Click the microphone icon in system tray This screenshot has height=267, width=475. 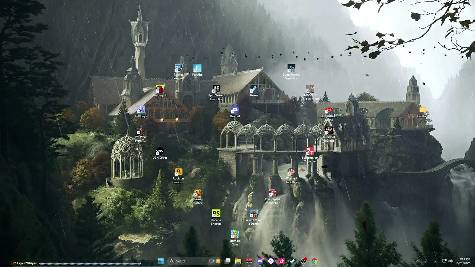(426, 261)
